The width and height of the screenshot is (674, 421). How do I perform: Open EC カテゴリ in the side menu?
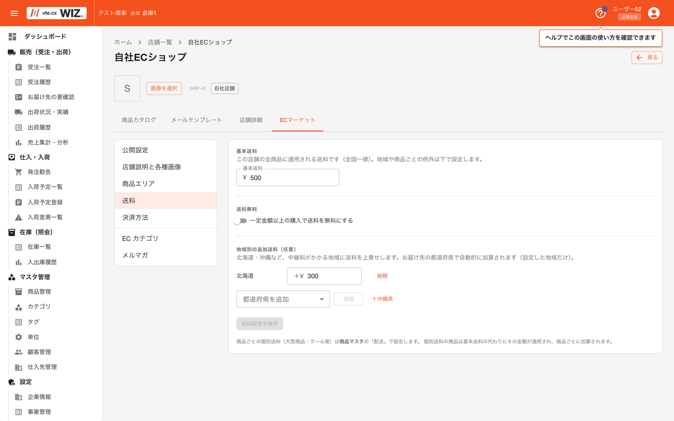(166, 239)
